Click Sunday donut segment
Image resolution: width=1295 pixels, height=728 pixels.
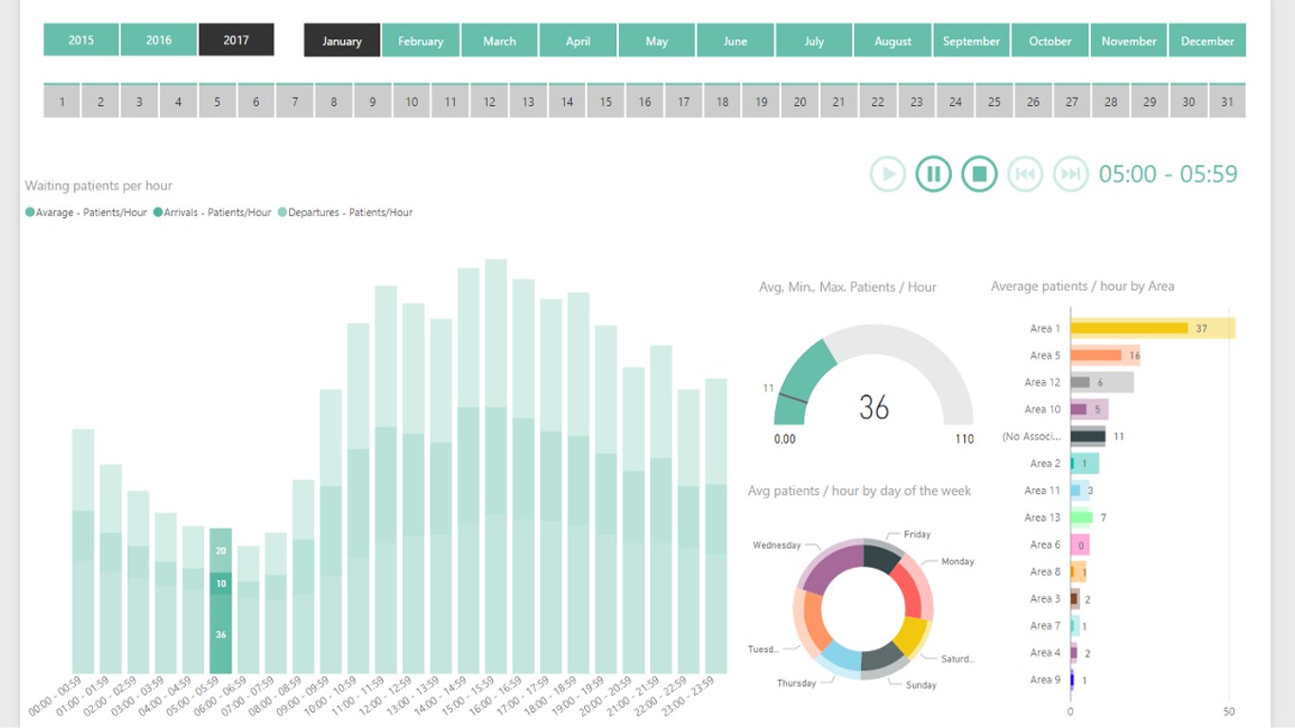click(884, 659)
